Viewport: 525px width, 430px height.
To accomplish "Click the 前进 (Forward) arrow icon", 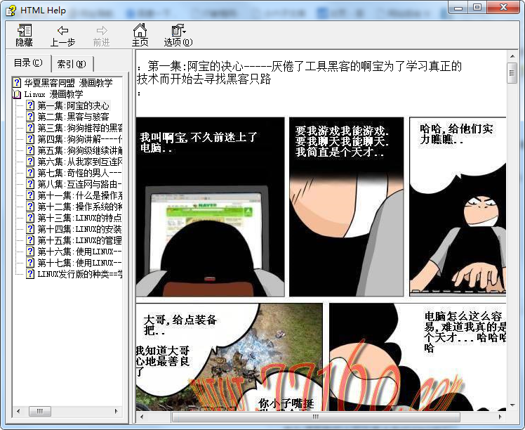I will coord(102,34).
